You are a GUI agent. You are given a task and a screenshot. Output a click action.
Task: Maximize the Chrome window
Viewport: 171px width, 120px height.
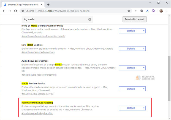pos(158,3)
